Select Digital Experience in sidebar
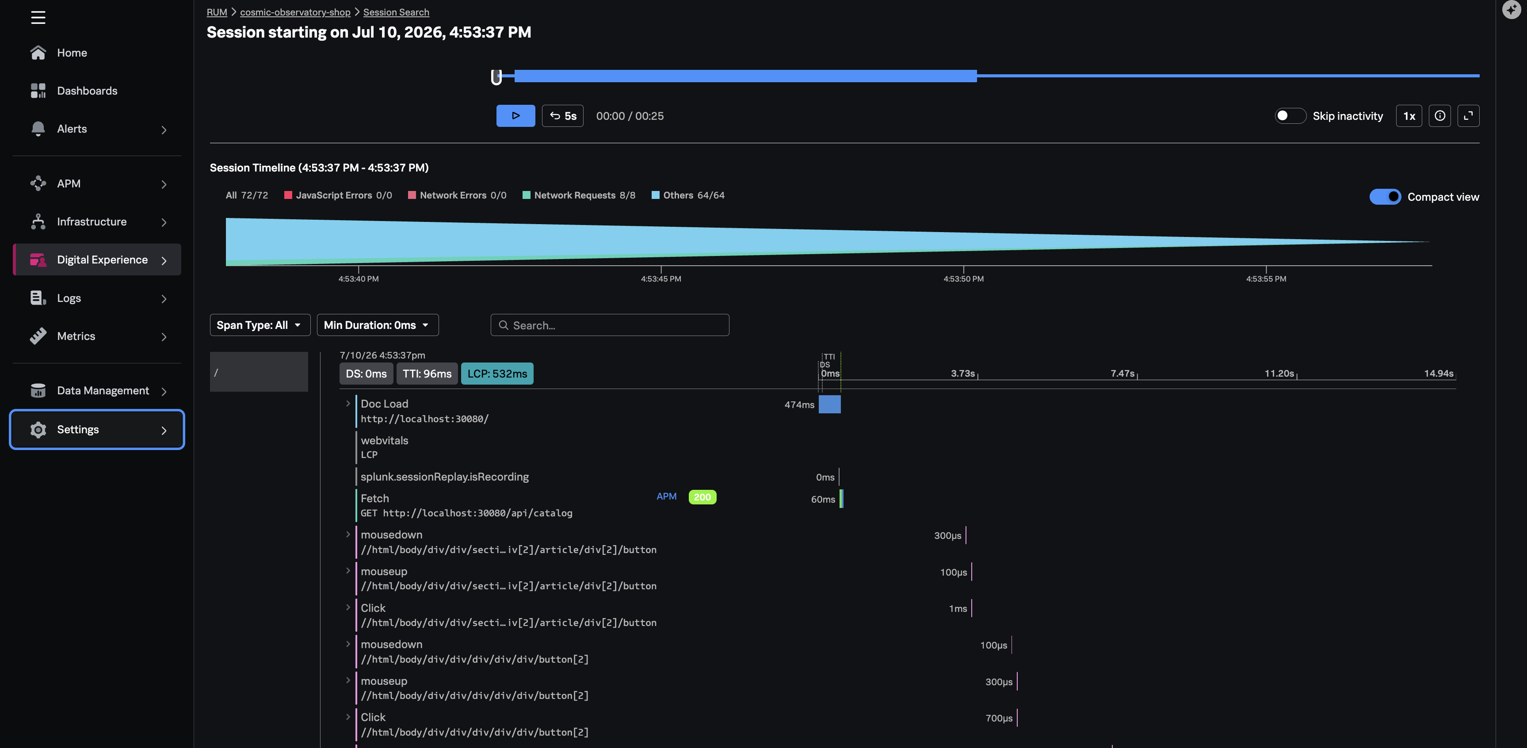 97,260
